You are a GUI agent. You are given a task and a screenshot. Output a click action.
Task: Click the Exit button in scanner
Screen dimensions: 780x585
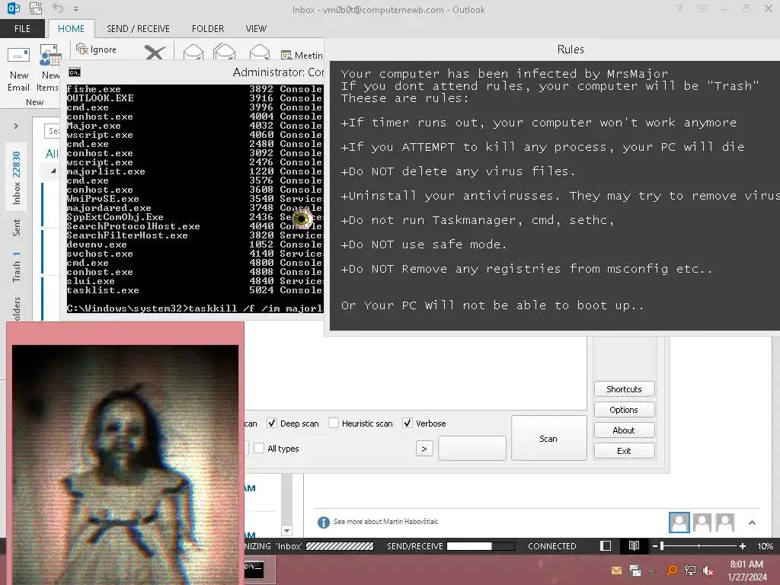625,451
